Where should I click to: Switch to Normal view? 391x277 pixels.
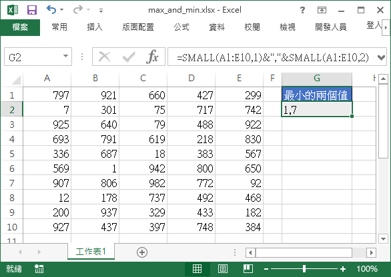(197, 269)
